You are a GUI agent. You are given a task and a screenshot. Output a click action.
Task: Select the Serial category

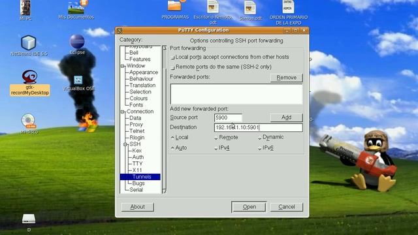(137, 190)
